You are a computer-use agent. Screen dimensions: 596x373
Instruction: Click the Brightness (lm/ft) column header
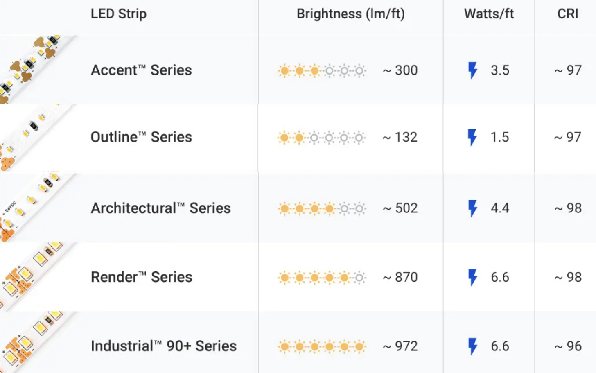coord(351,14)
